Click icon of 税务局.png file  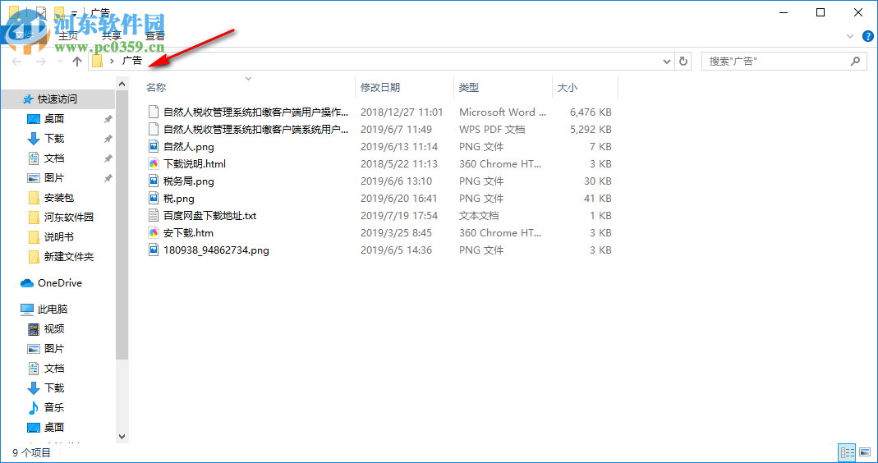tap(154, 181)
